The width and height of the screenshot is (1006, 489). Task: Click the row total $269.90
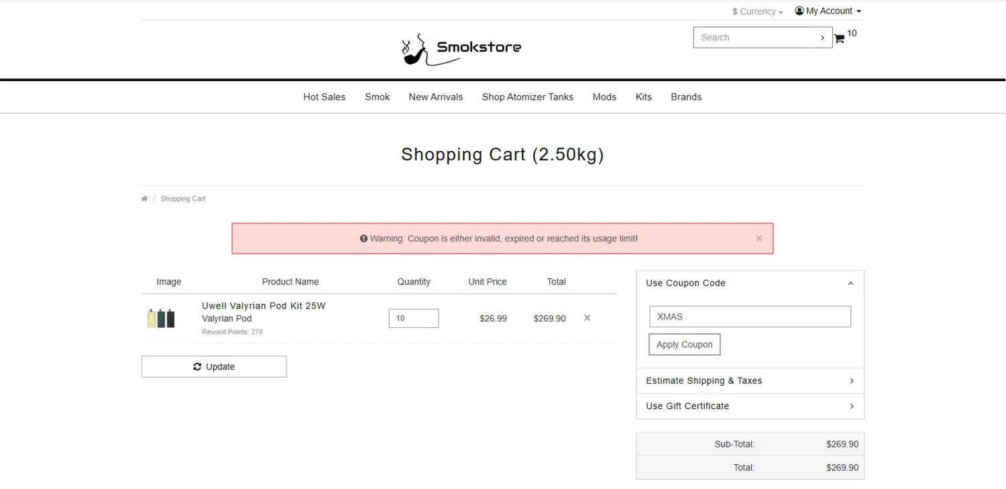point(549,319)
